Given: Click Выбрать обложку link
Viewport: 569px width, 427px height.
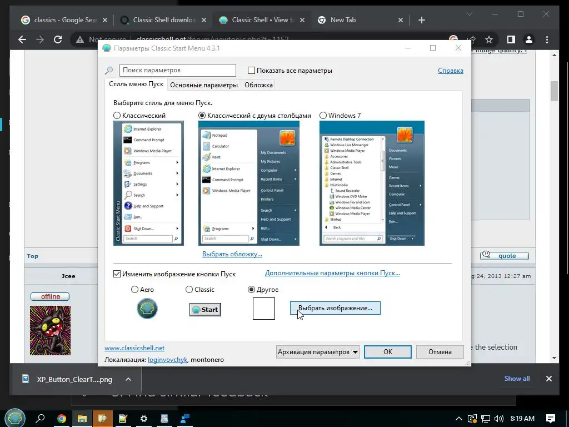Looking at the screenshot, I should tap(232, 254).
